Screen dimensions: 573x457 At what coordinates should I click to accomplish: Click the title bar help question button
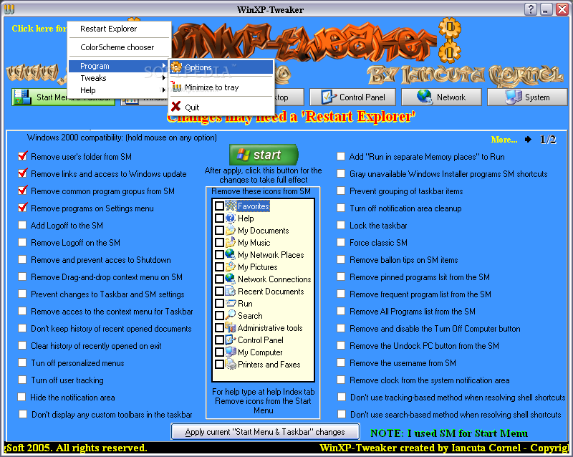(x=531, y=9)
